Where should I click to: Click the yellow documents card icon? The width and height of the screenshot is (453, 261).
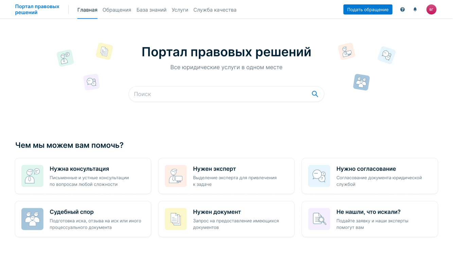176,219
